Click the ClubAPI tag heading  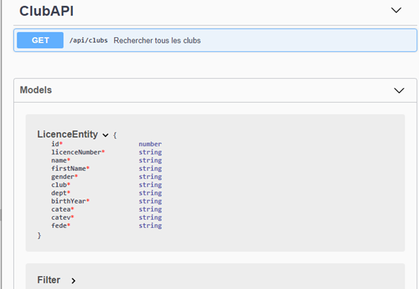coord(47,11)
